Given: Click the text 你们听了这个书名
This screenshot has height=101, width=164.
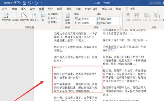Looking at the screenshot, I should click(114, 40).
